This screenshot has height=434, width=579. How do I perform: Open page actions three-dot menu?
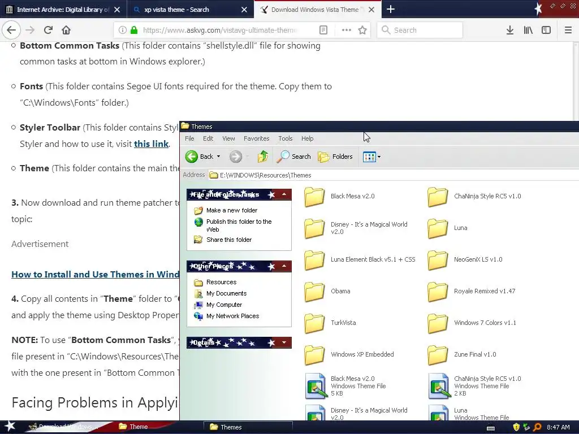click(347, 30)
